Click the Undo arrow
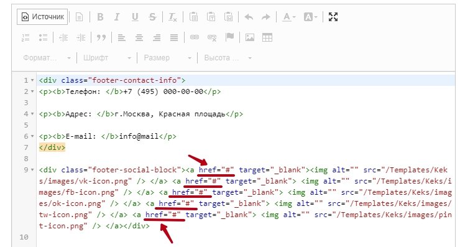The image size is (460, 247). [249, 17]
